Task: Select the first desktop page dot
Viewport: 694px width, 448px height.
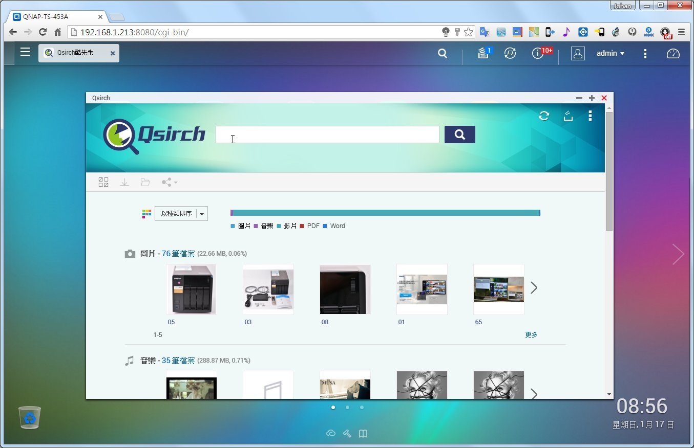Action: coord(333,408)
